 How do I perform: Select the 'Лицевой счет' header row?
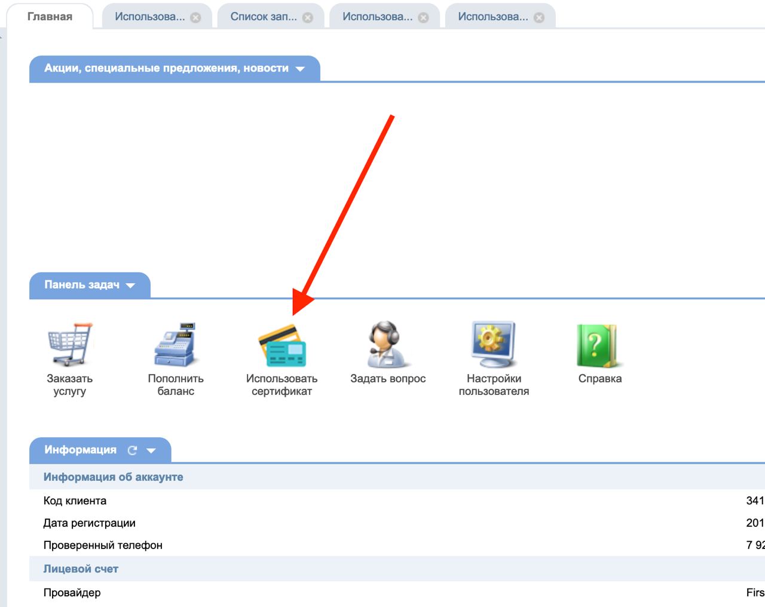coord(397,569)
